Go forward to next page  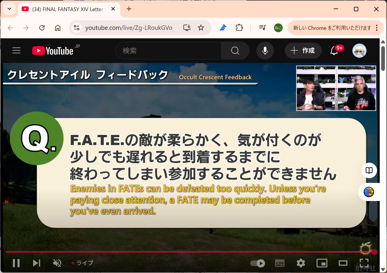(x=26, y=28)
